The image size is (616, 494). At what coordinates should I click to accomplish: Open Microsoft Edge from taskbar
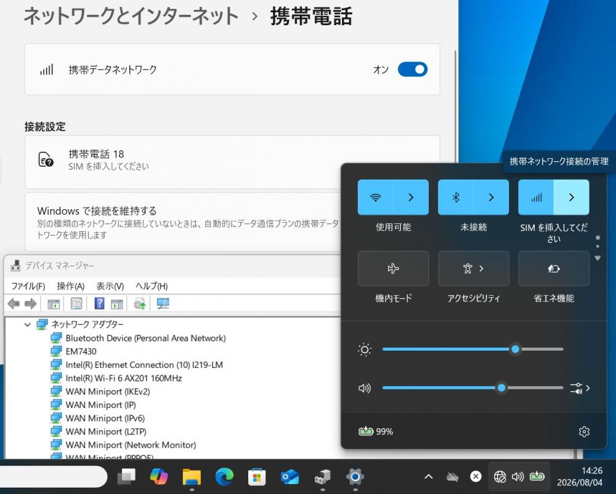pos(224,476)
